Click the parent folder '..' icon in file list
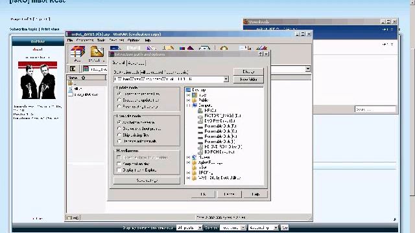 coord(71,83)
